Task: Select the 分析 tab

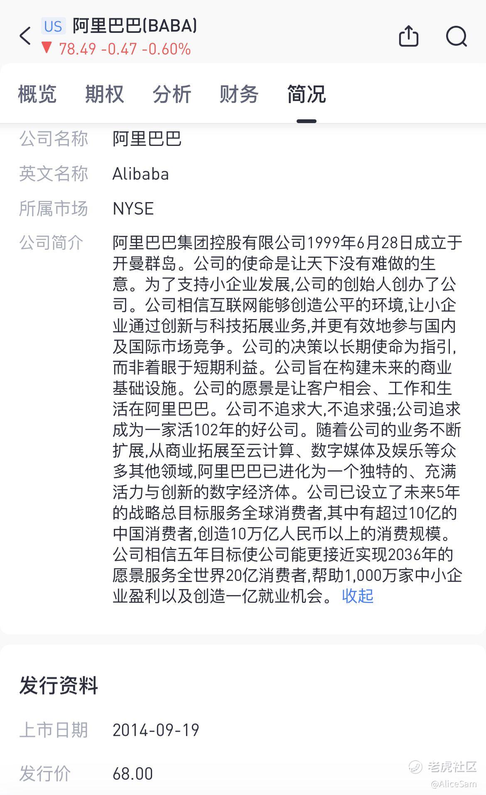Action: coord(172,94)
